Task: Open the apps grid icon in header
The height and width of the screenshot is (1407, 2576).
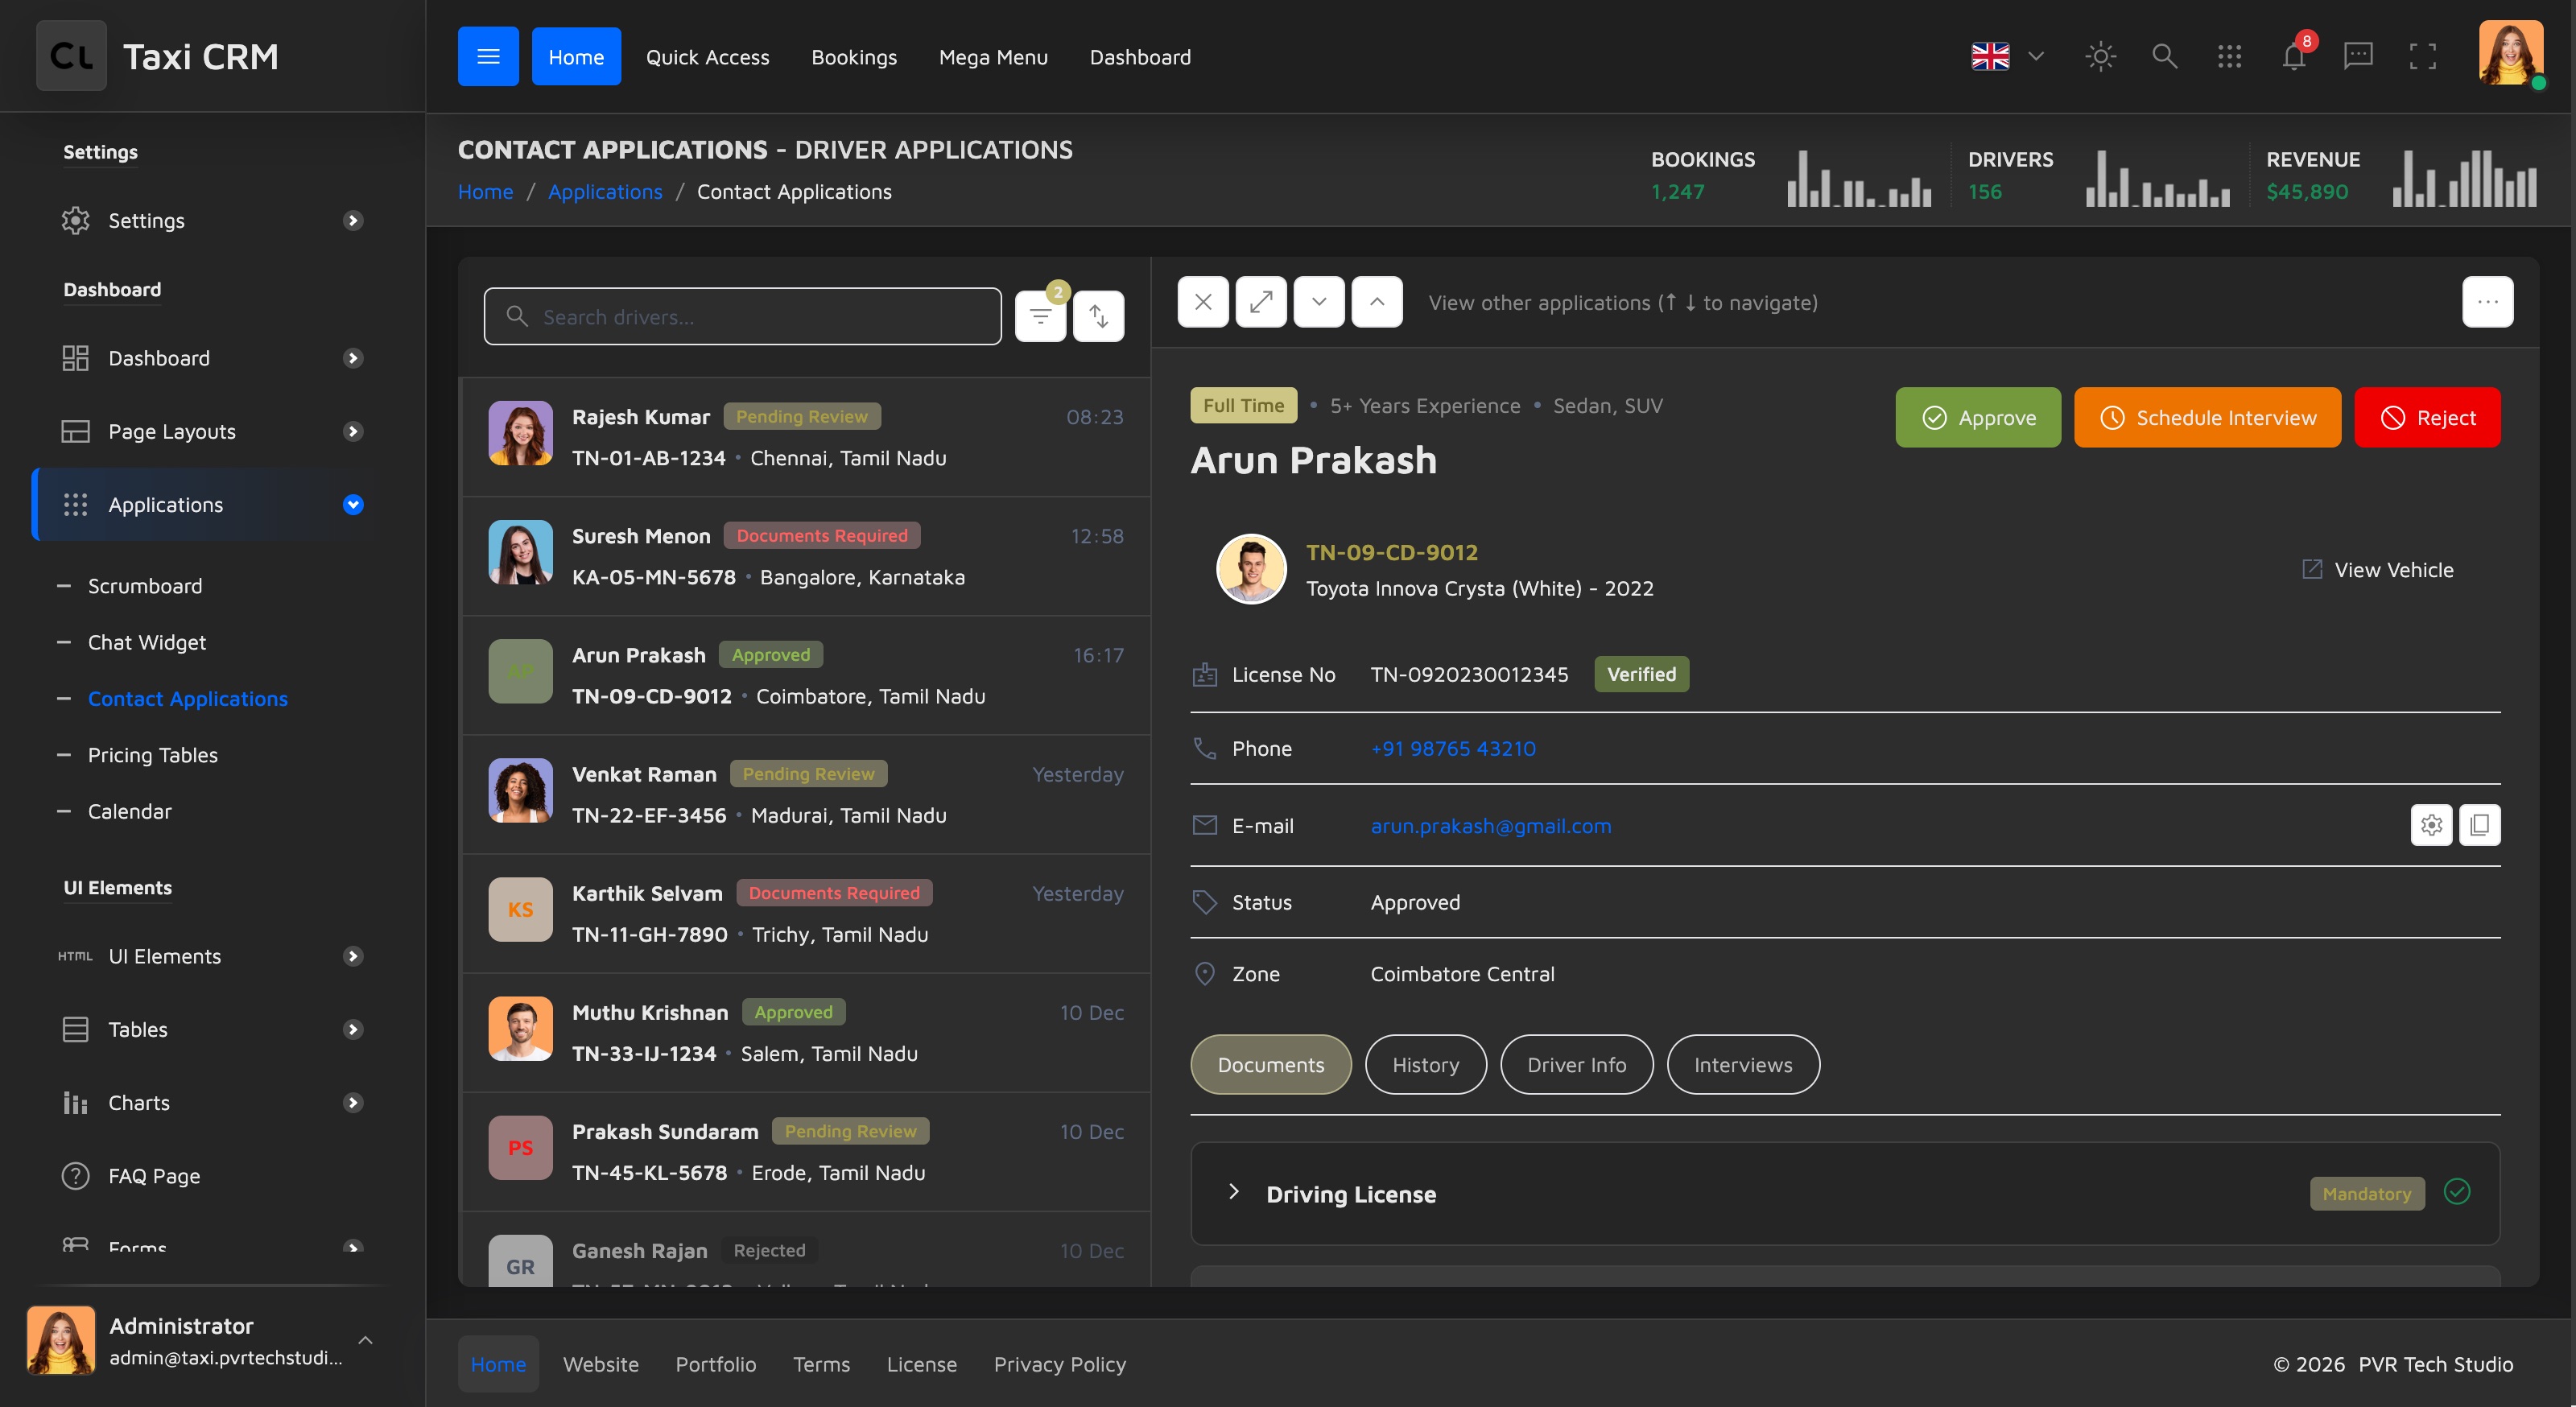Action: click(x=2229, y=56)
